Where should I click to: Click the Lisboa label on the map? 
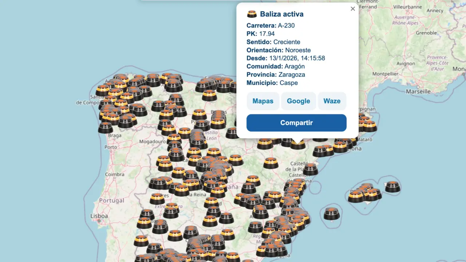99,216
